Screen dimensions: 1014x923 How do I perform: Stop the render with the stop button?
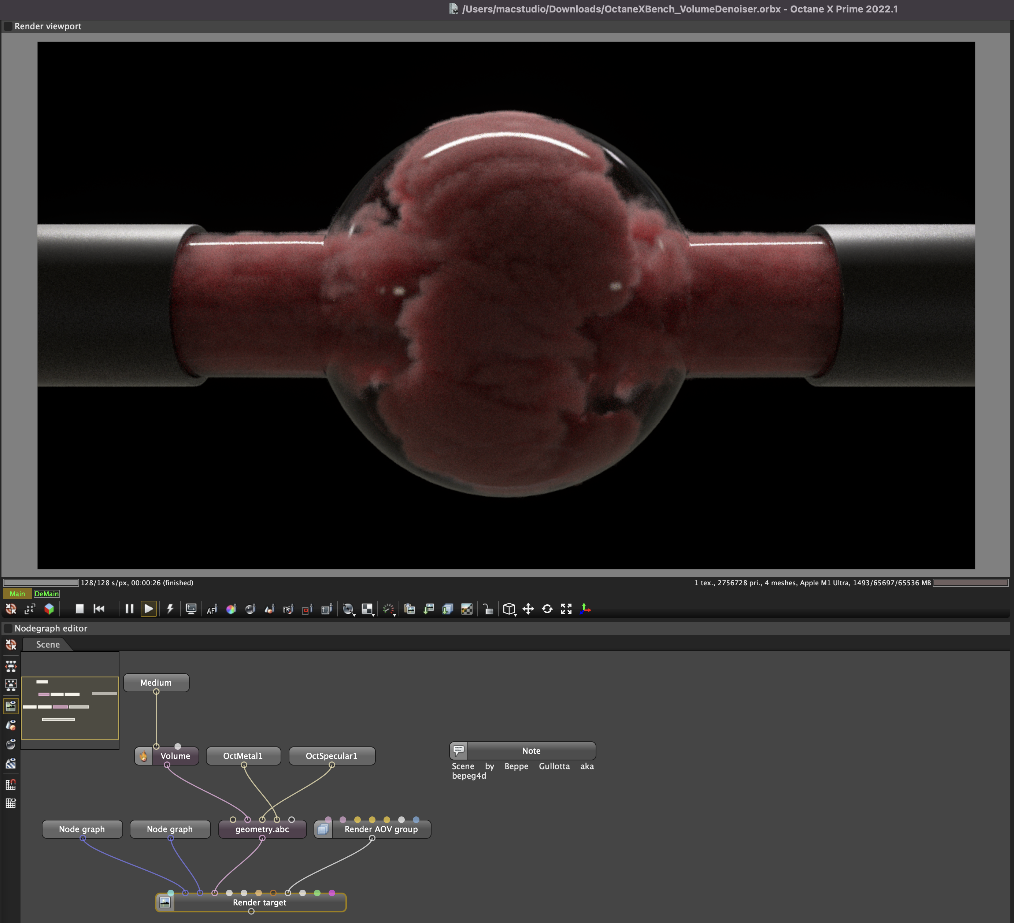tap(79, 609)
